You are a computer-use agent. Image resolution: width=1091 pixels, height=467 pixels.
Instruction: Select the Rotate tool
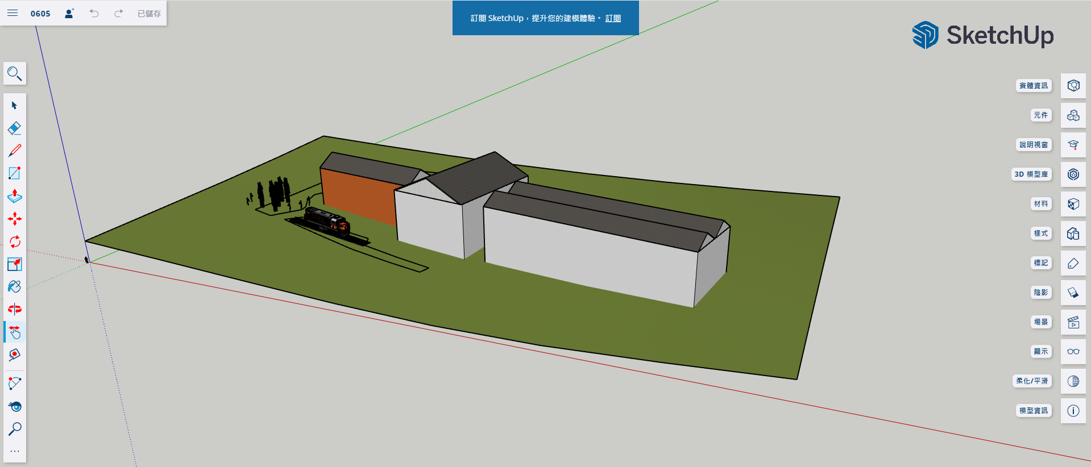click(15, 241)
